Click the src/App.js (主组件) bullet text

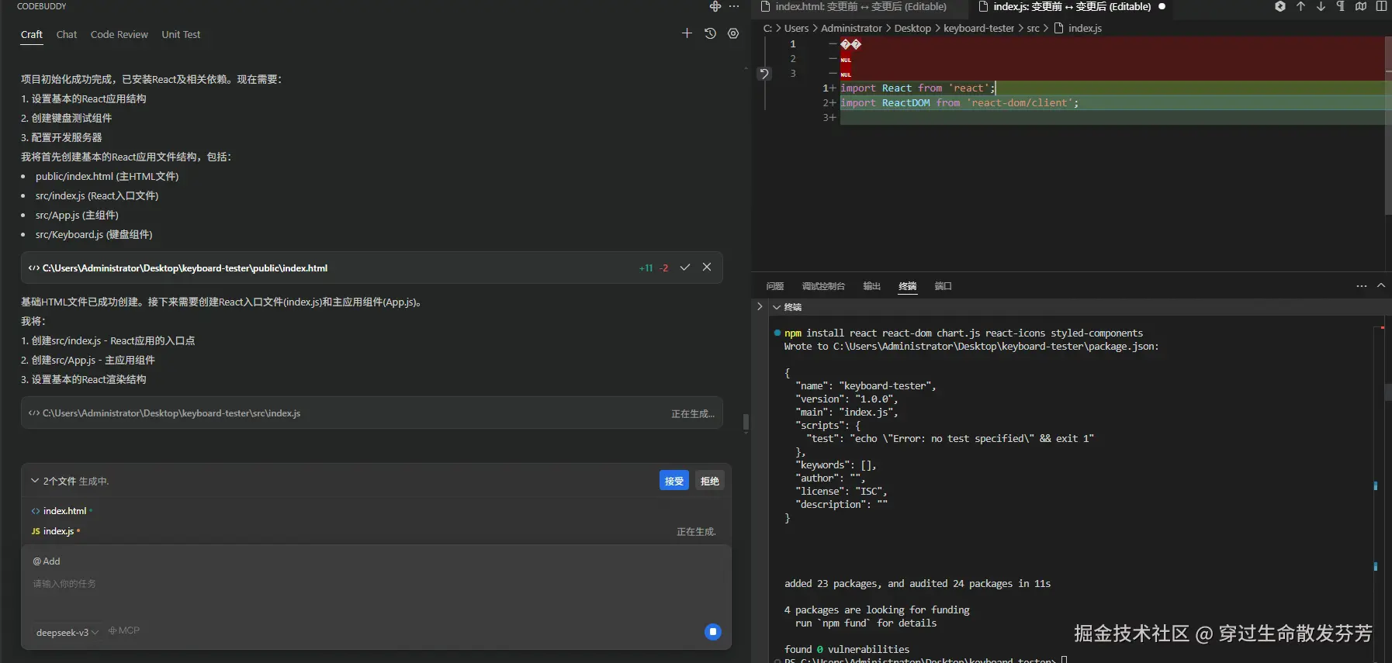[77, 215]
